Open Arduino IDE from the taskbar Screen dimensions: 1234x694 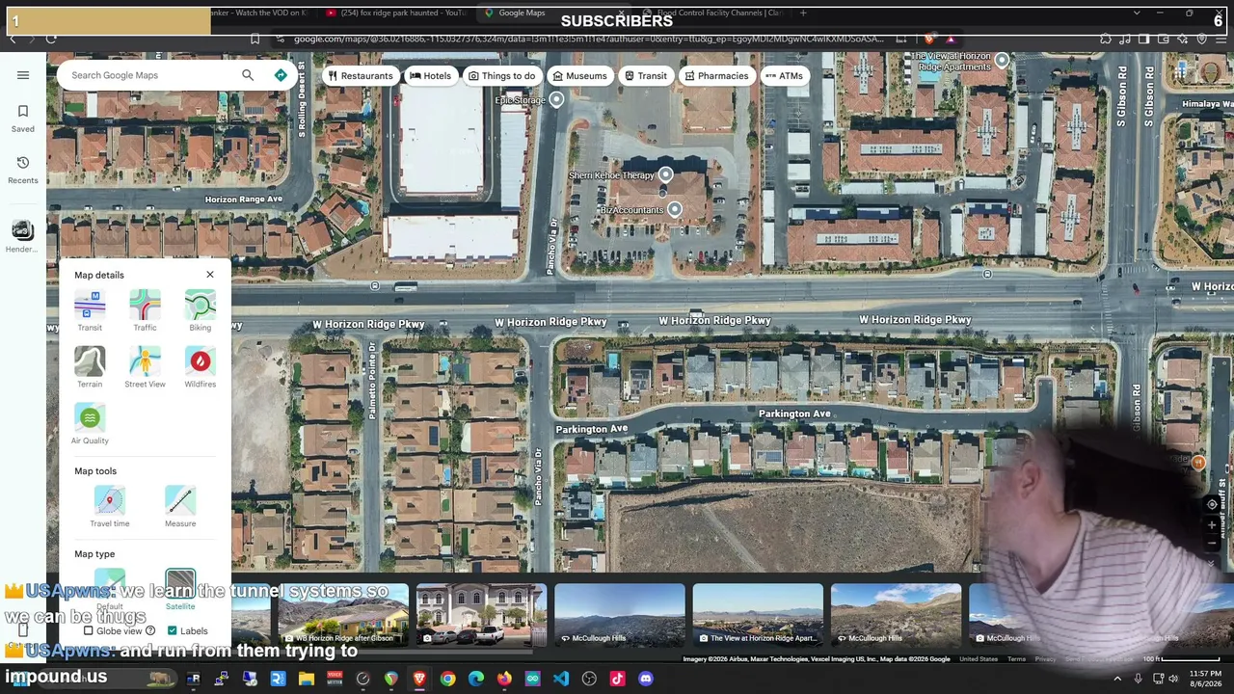[x=532, y=679]
